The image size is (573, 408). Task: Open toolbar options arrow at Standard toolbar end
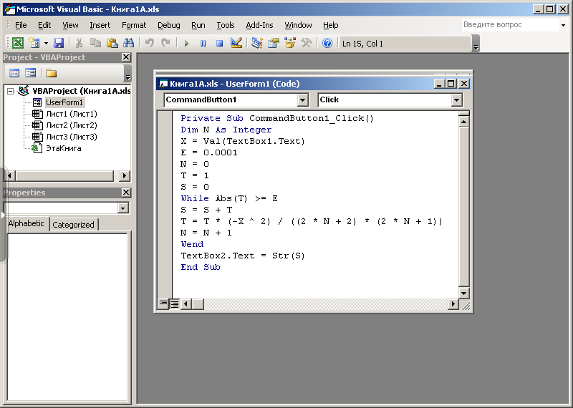[x=476, y=44]
